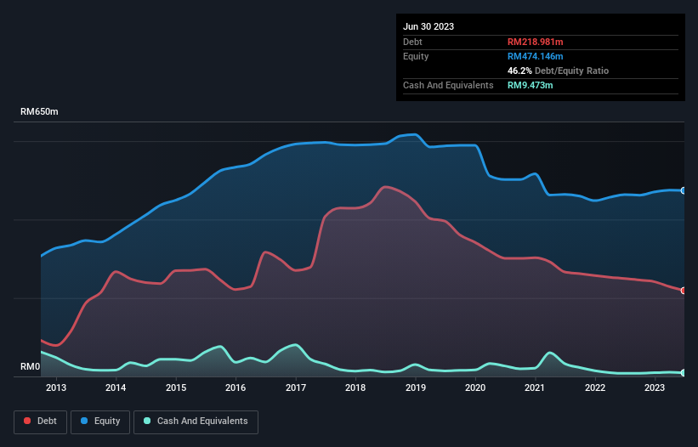Click the 2016 x-axis label
The height and width of the screenshot is (447, 698).
236,388
